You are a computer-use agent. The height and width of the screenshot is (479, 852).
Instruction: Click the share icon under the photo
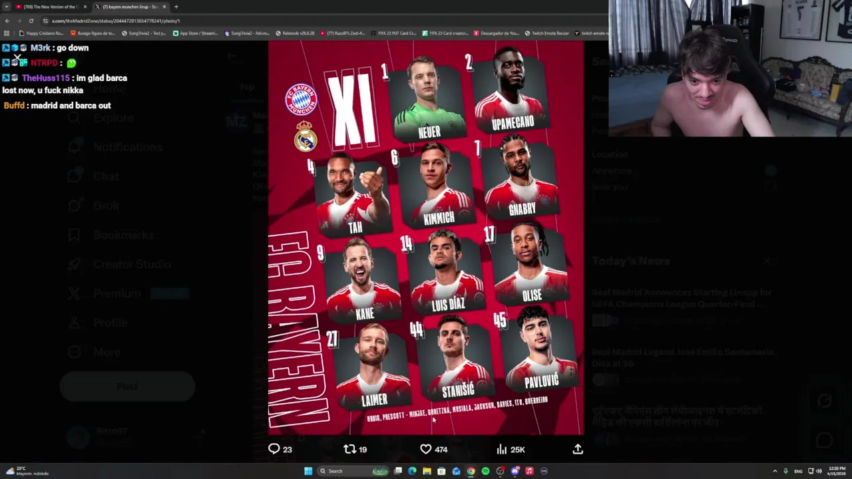tap(578, 449)
